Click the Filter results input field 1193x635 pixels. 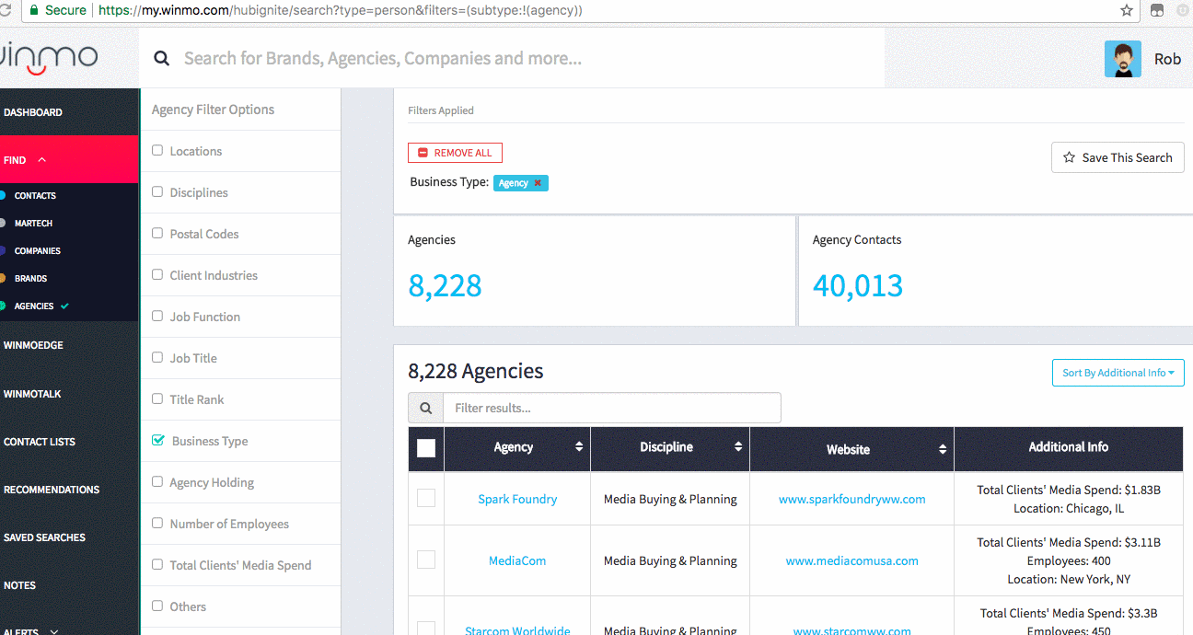click(x=612, y=408)
